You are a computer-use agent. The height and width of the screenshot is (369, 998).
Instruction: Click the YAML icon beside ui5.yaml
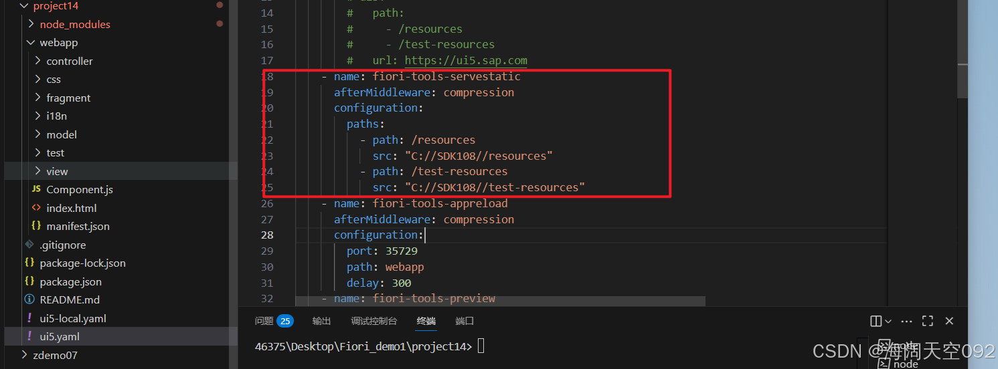(x=29, y=336)
